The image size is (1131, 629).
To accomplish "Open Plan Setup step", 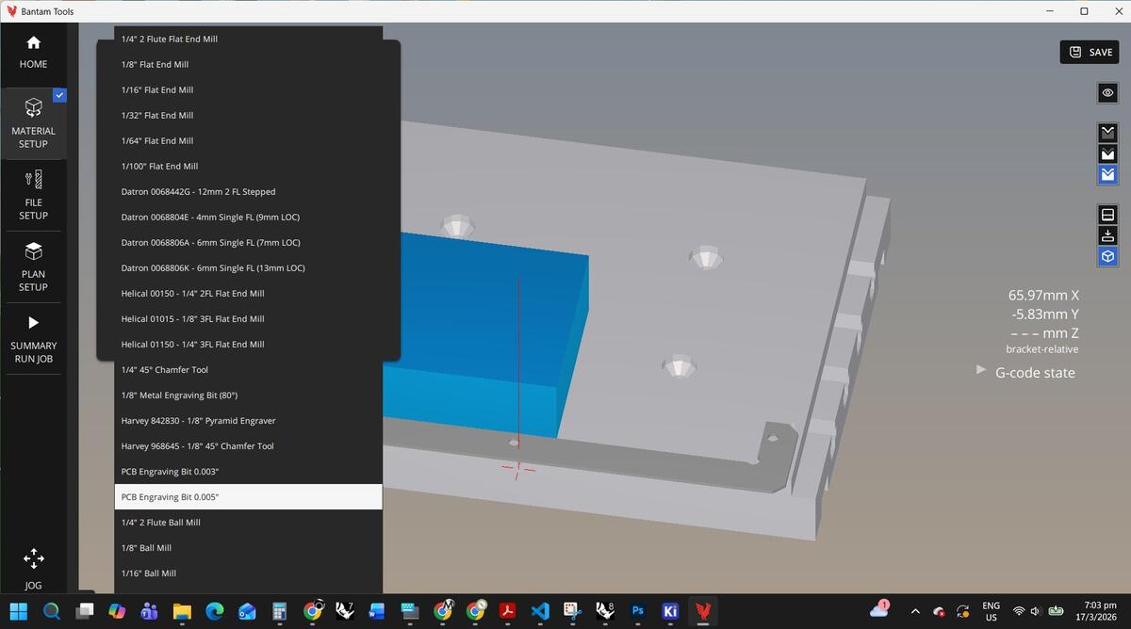I will [x=33, y=266].
